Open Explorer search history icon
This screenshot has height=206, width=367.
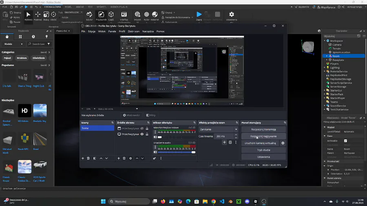358,36
